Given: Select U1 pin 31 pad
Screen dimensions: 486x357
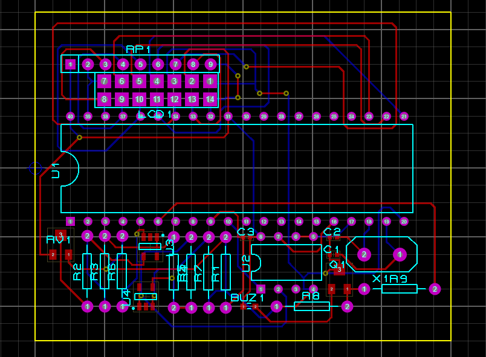Looking at the screenshot, I should pyautogui.click(x=228, y=117).
